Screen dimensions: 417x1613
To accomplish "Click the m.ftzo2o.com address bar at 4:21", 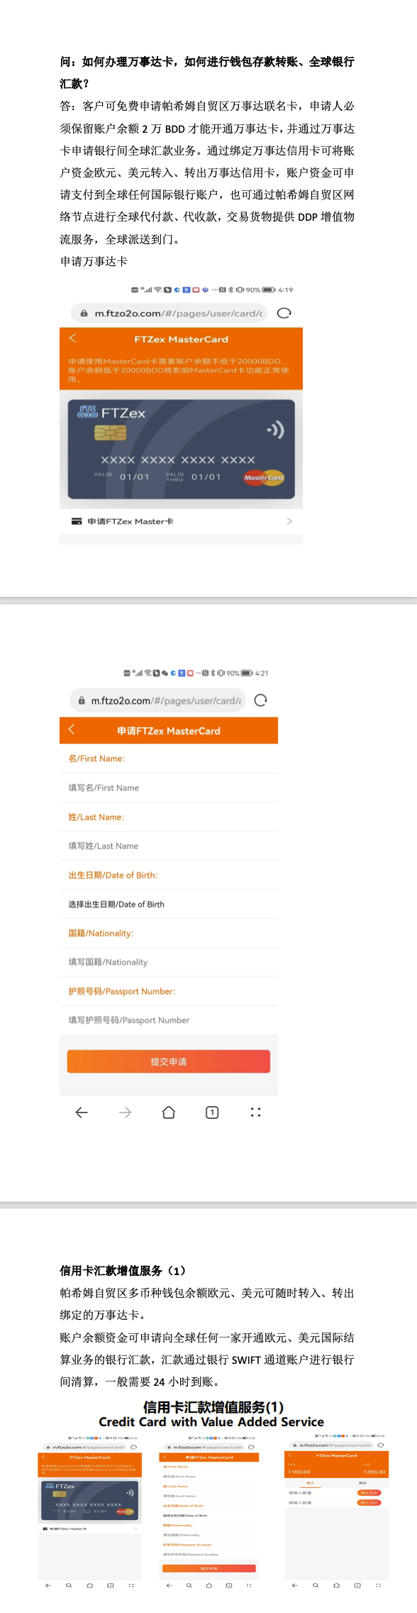I will tap(157, 701).
